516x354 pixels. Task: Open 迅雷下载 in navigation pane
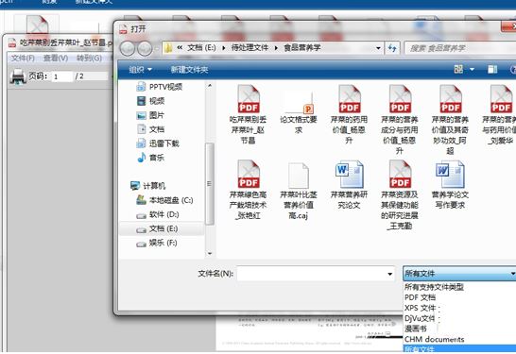click(x=158, y=143)
